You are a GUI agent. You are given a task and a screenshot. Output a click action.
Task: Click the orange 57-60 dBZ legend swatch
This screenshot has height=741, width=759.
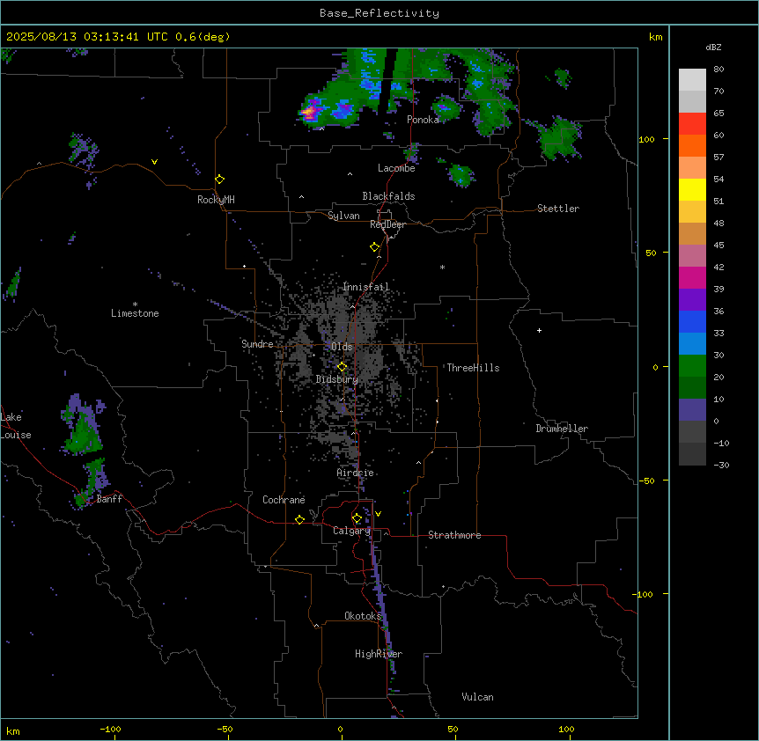[692, 145]
